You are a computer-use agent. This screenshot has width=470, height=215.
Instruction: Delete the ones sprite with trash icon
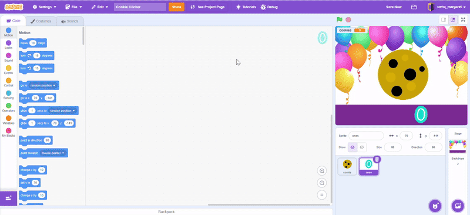point(377,159)
